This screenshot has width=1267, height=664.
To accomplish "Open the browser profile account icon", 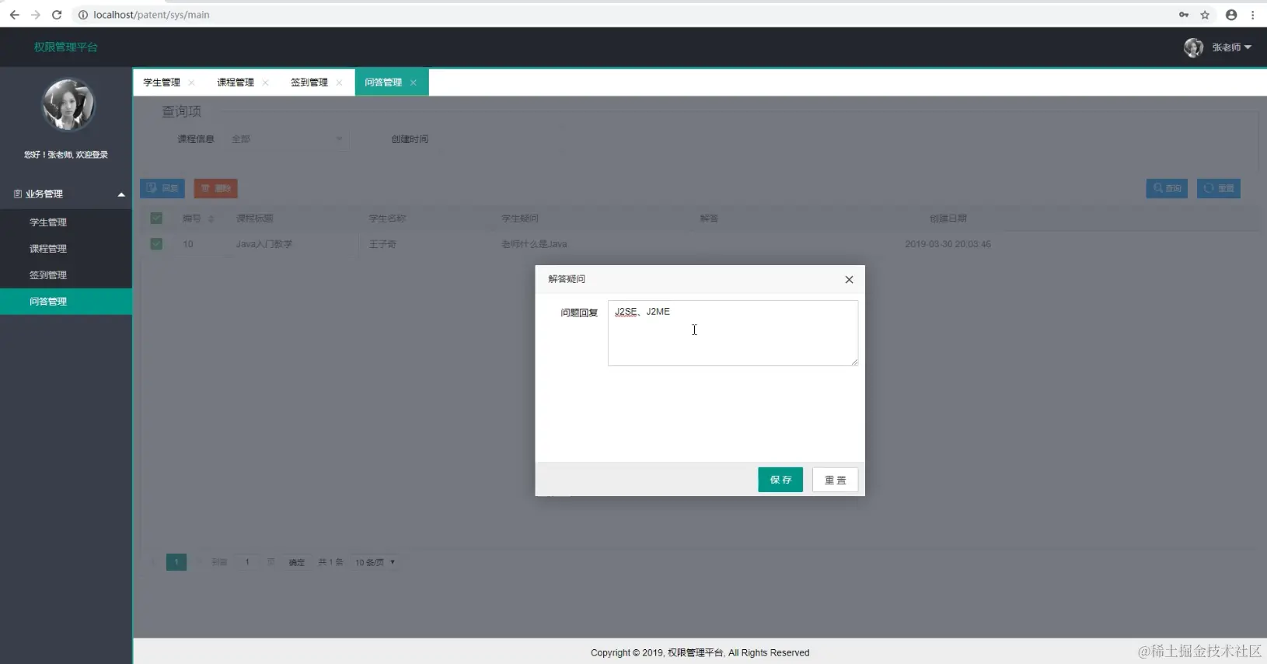I will pyautogui.click(x=1231, y=15).
